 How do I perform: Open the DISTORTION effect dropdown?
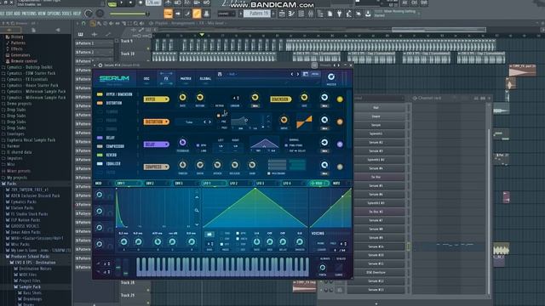tap(157, 122)
